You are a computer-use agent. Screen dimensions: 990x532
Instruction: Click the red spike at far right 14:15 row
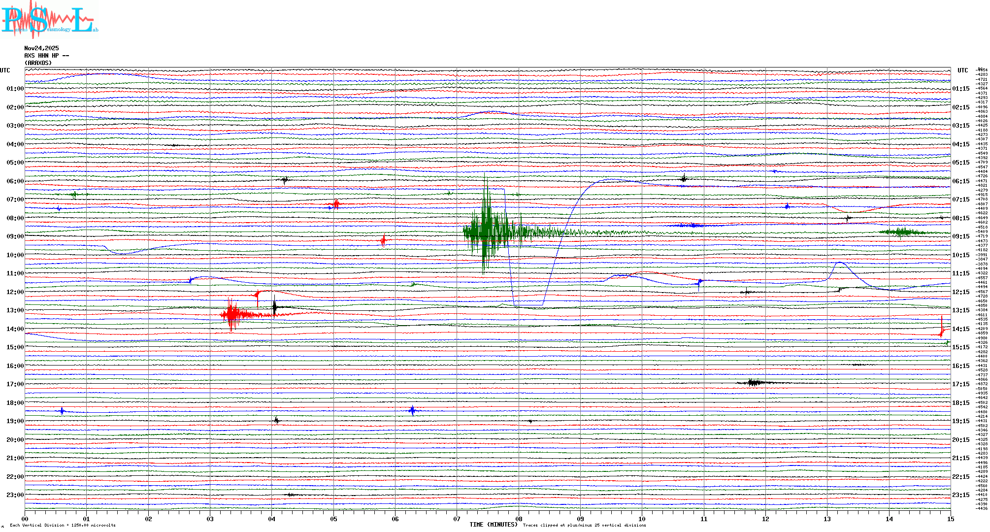(x=942, y=328)
